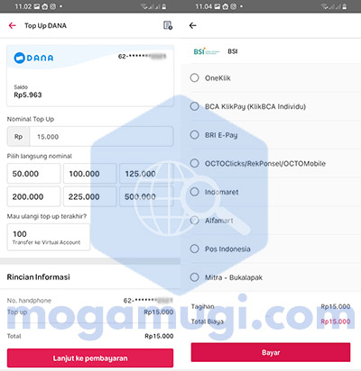Pick the 500.000 nominal amount
361x371 pixels.
(x=146, y=196)
